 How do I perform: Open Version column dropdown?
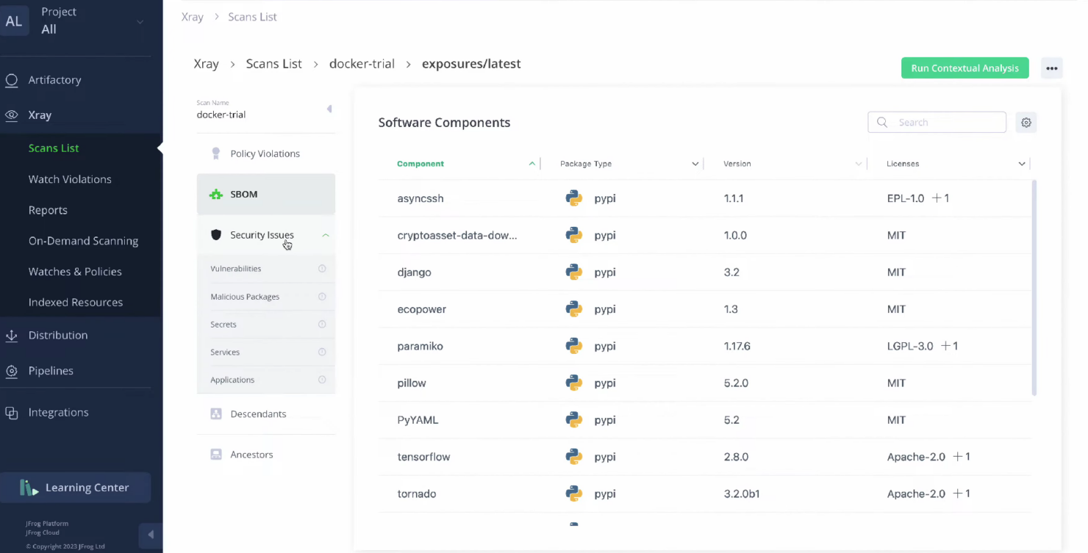859,164
